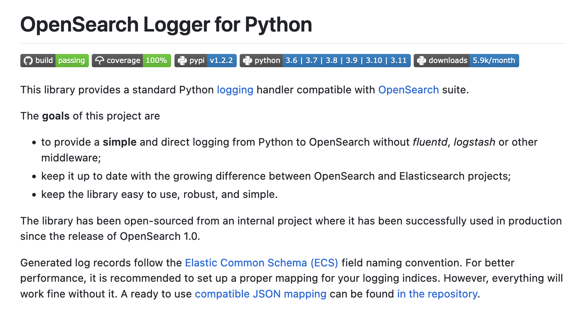584x317 pixels.
Task: Click the bullet about Elasticsearch projects difference
Action: pyautogui.click(x=276, y=176)
